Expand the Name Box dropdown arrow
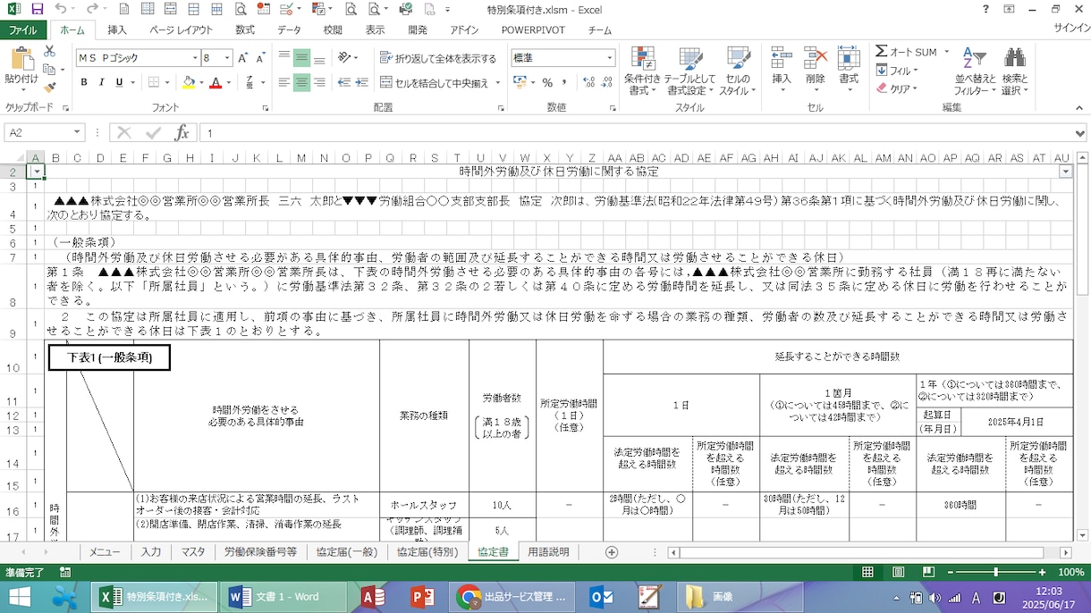1091x613 pixels. click(x=78, y=132)
